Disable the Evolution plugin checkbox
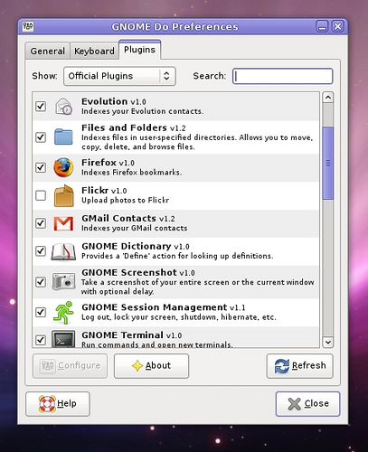This screenshot has width=368, height=452. [41, 106]
